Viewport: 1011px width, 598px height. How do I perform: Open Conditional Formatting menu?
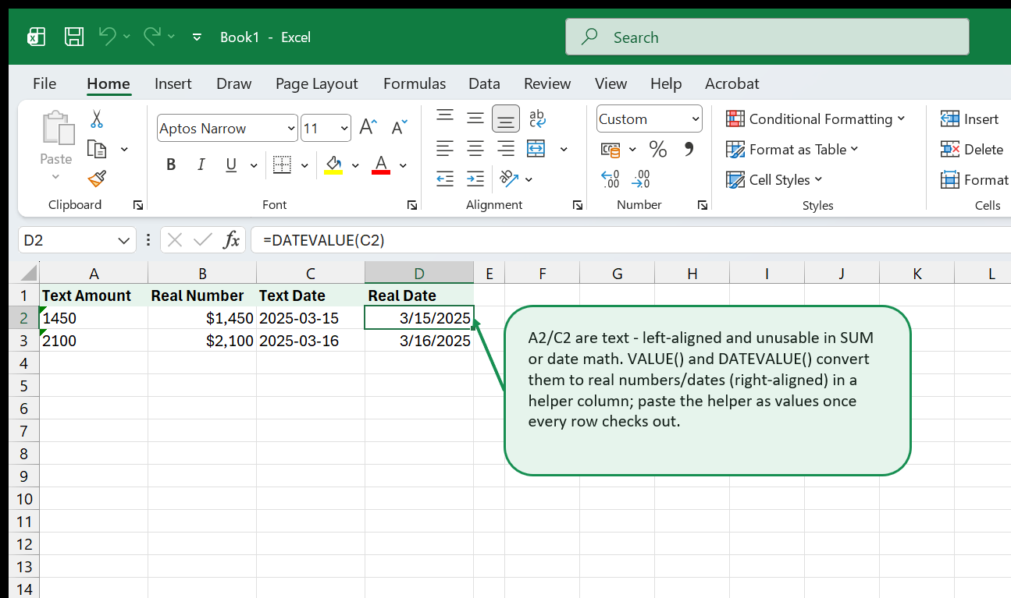click(x=815, y=119)
